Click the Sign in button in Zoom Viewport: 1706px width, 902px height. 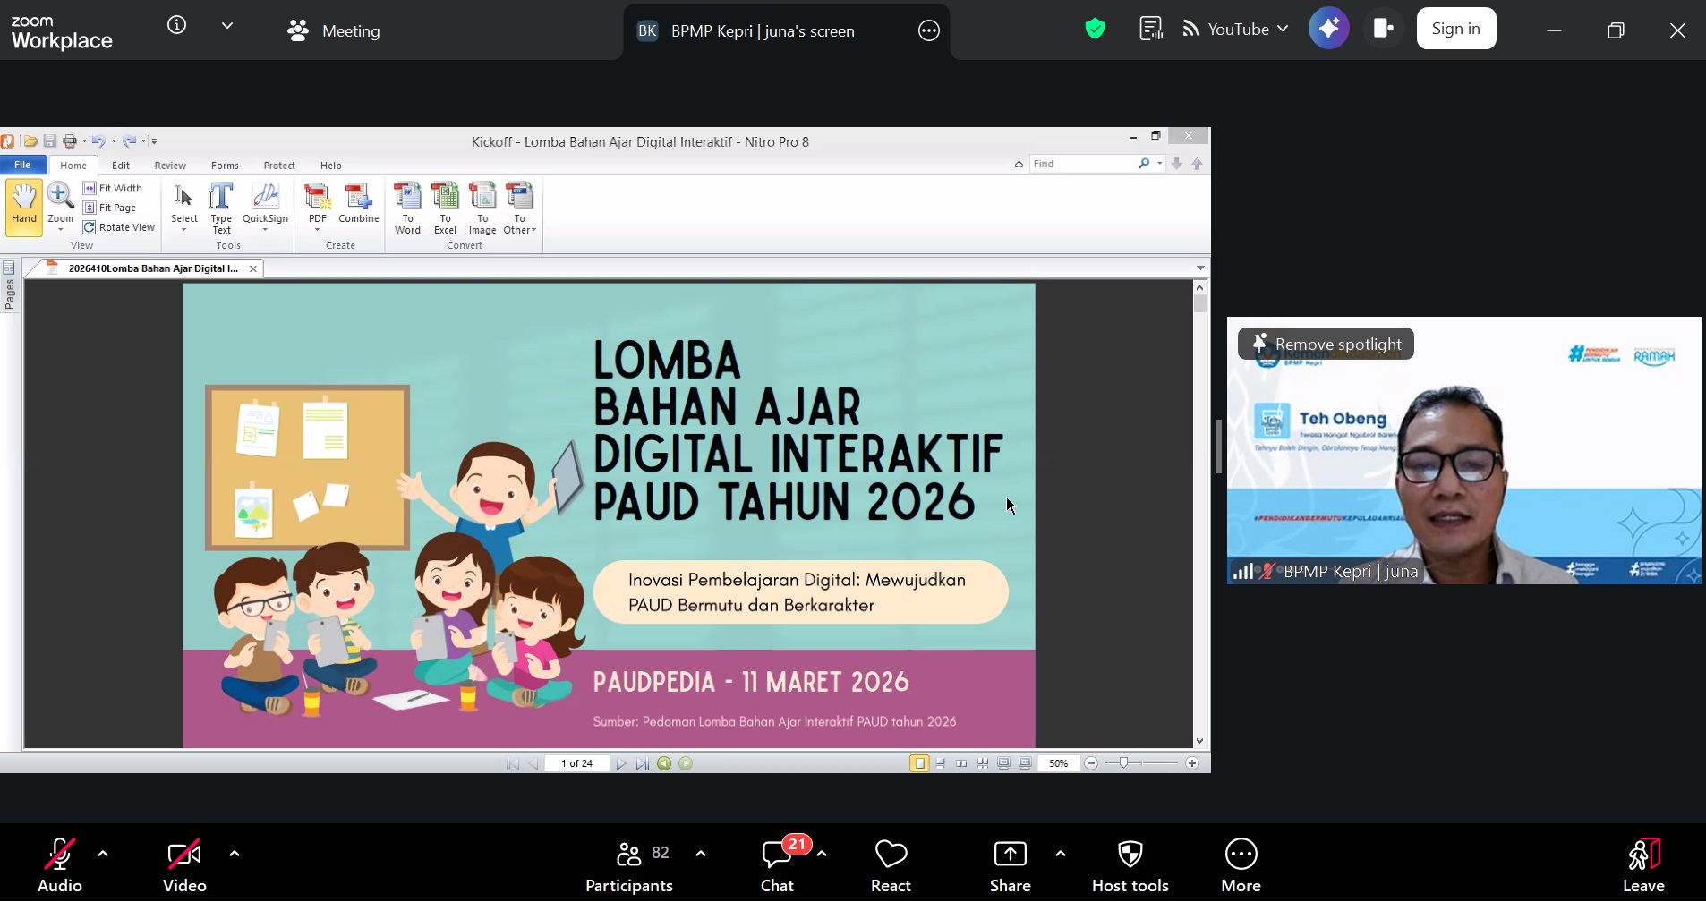click(x=1454, y=28)
